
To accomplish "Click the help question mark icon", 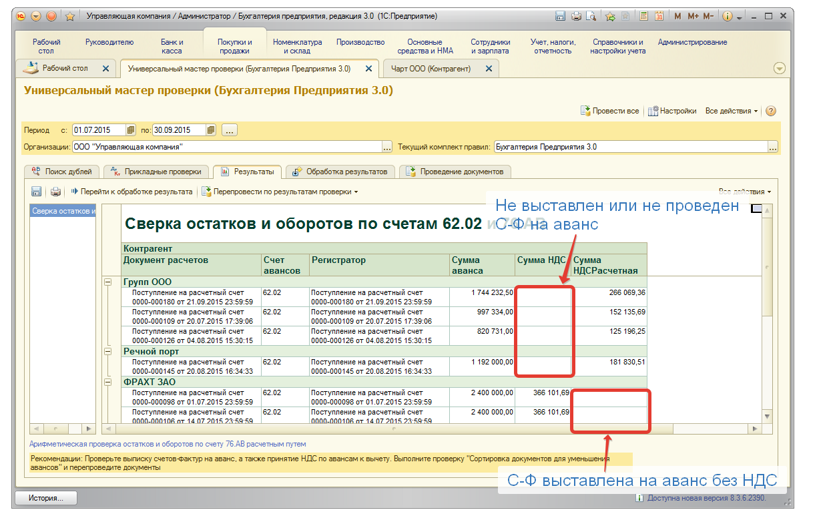I will (771, 111).
